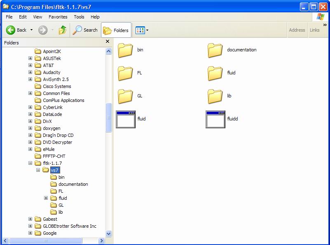
Task: Click the greyed-out Forward arrow button
Action: click(43, 30)
